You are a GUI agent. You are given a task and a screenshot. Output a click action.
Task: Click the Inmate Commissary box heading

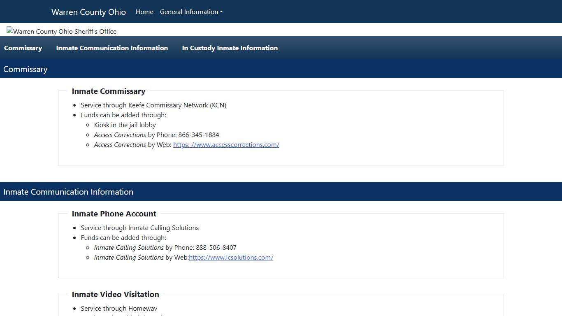[109, 91]
